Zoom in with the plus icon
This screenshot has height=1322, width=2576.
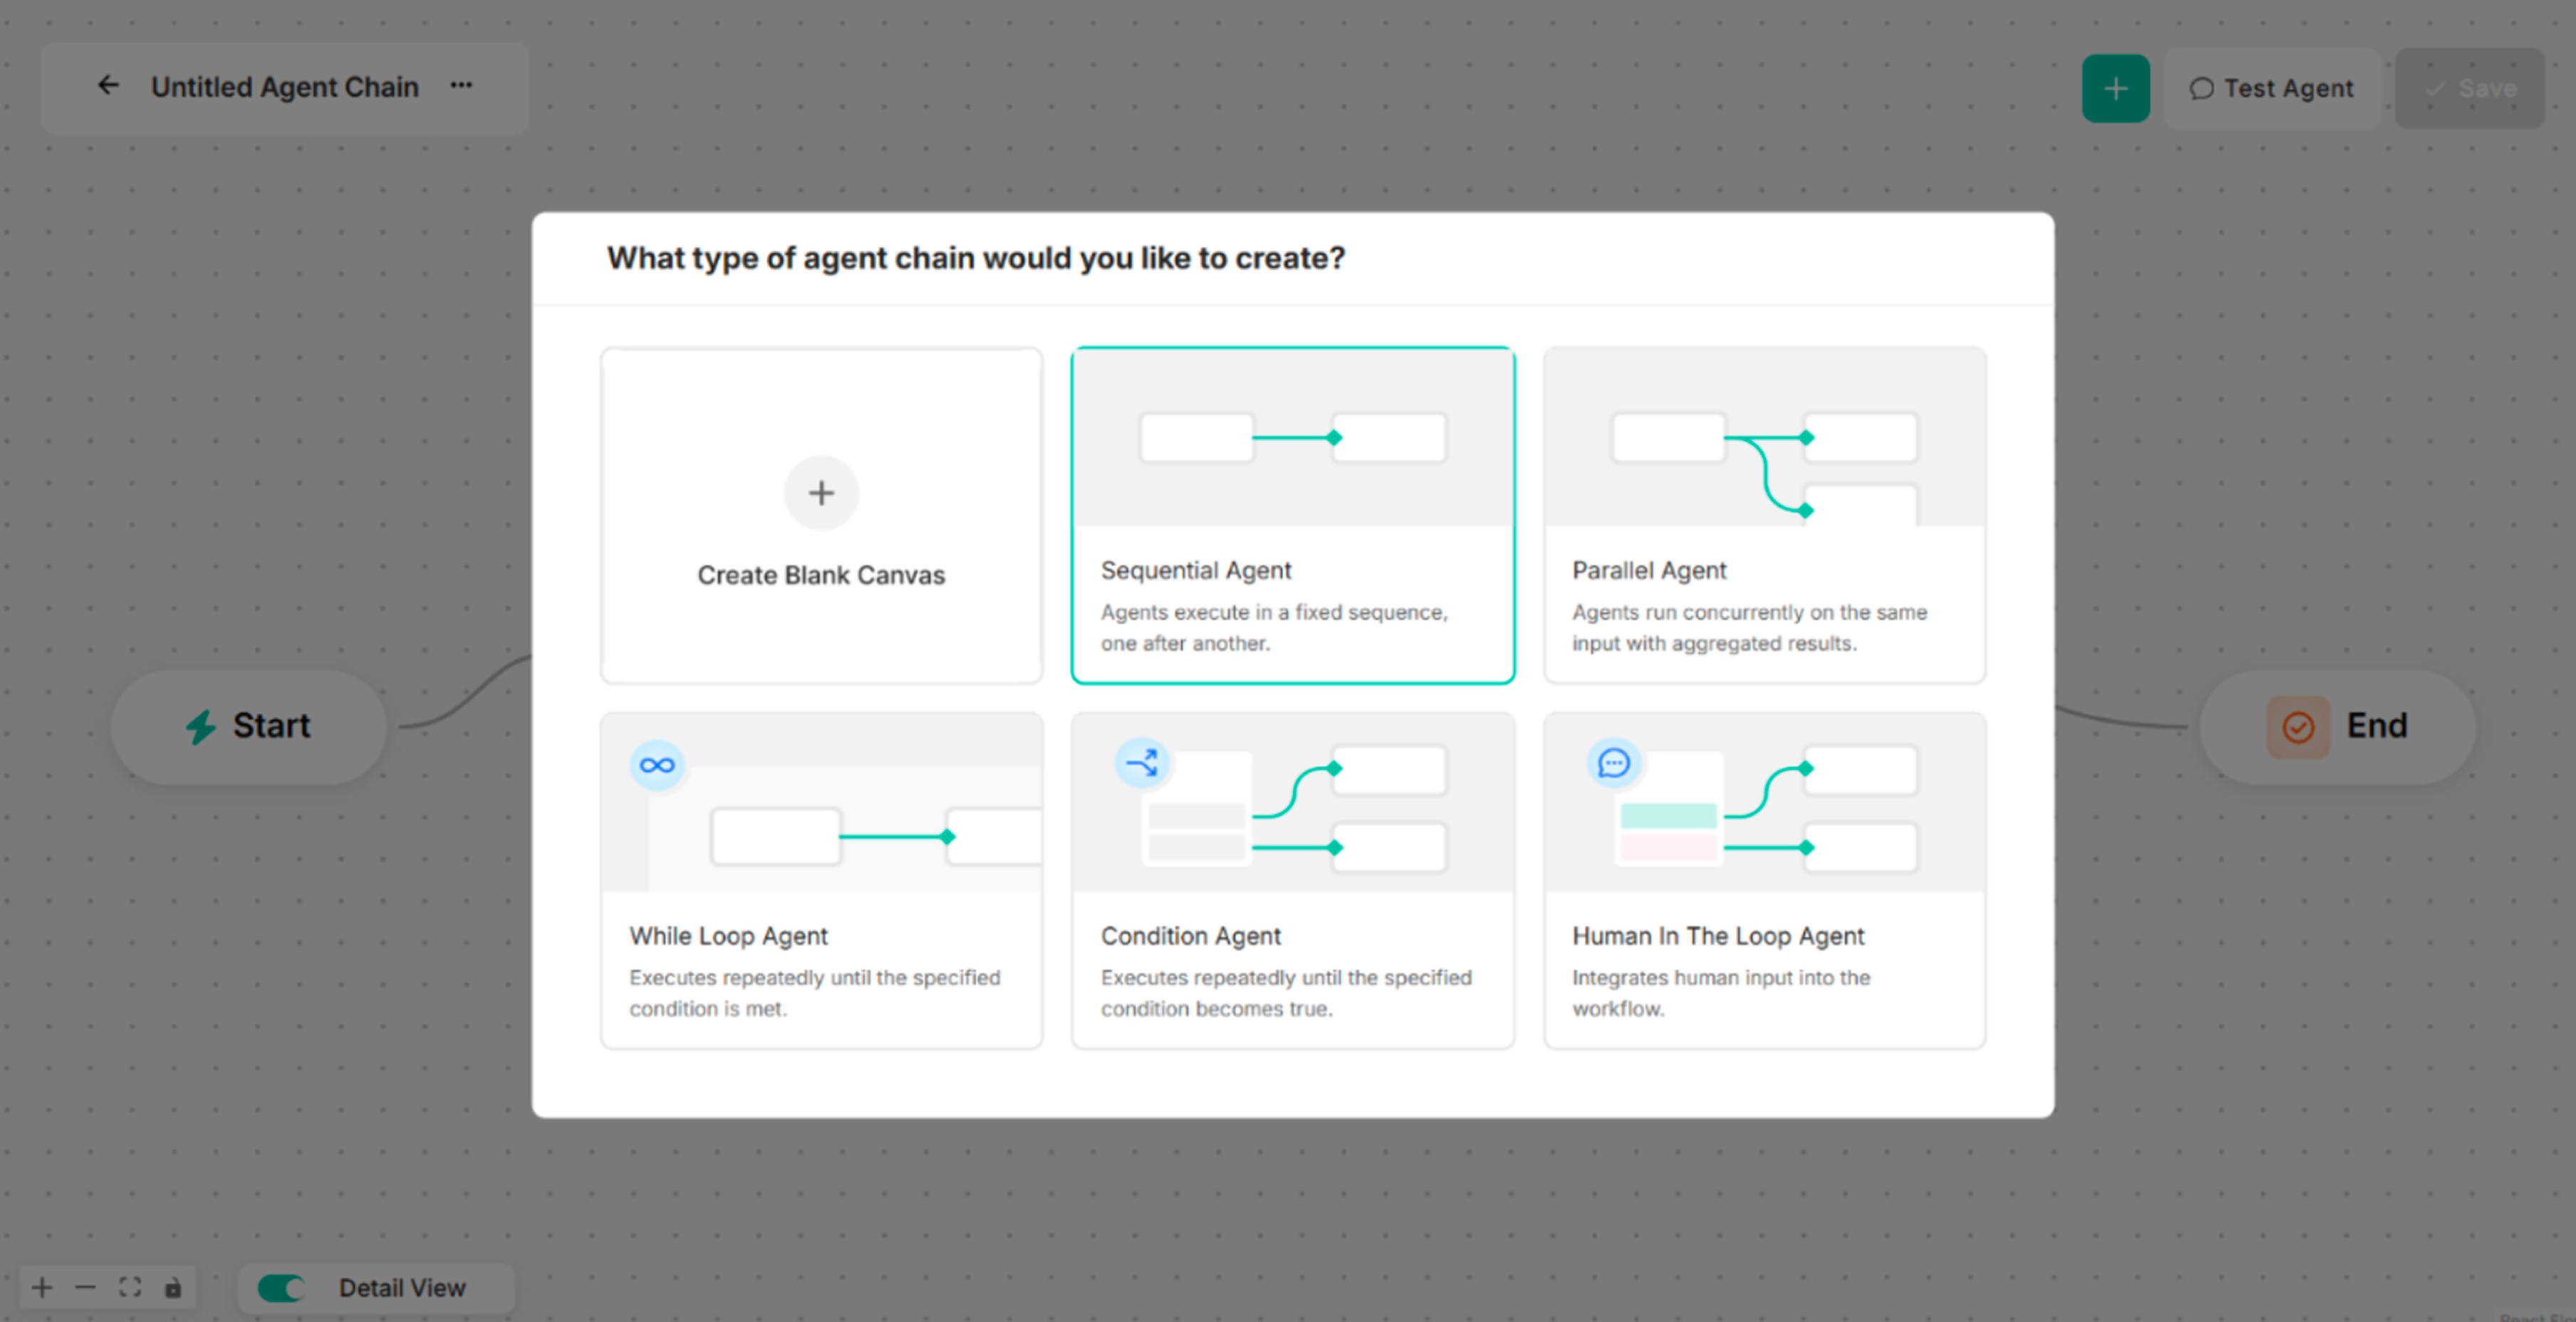point(42,1287)
